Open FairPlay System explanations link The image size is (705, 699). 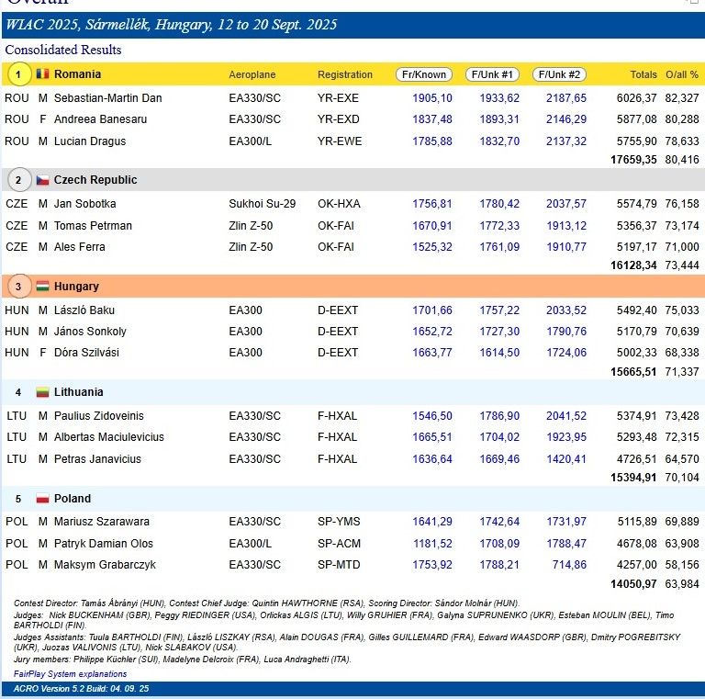tap(70, 673)
